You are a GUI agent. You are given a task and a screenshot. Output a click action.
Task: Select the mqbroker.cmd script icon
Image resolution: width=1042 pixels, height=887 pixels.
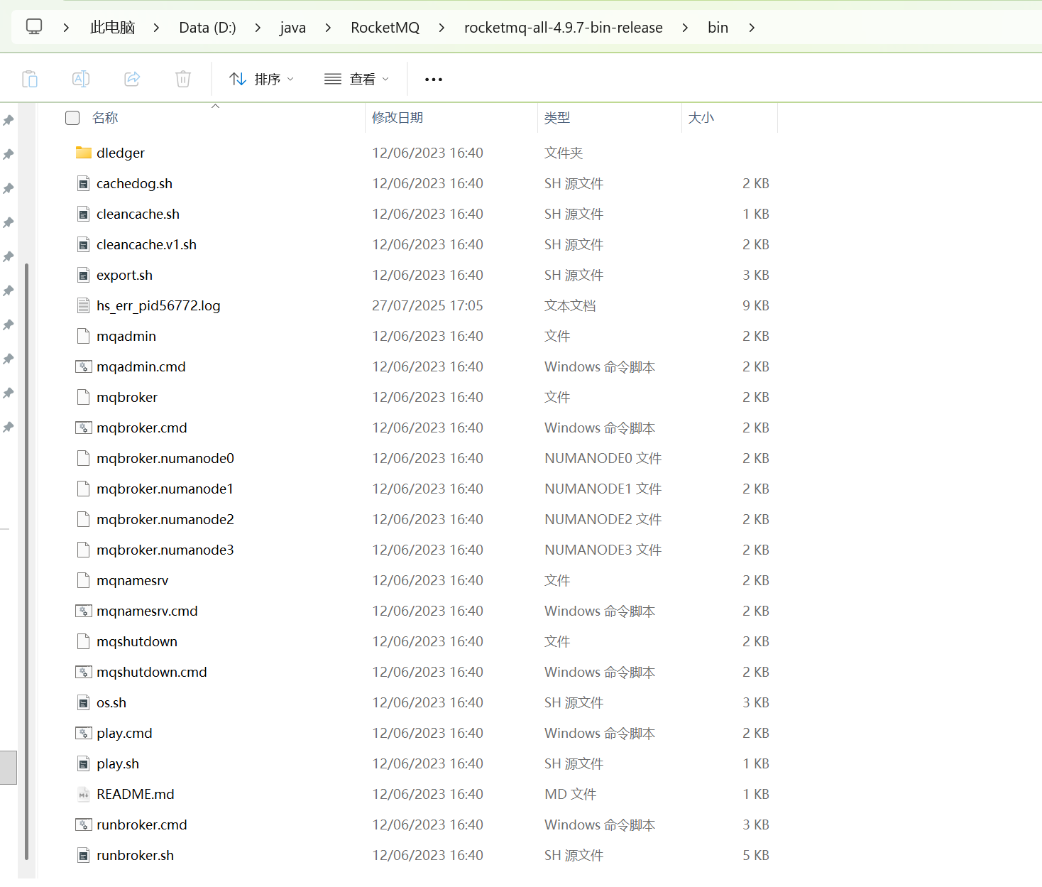84,428
